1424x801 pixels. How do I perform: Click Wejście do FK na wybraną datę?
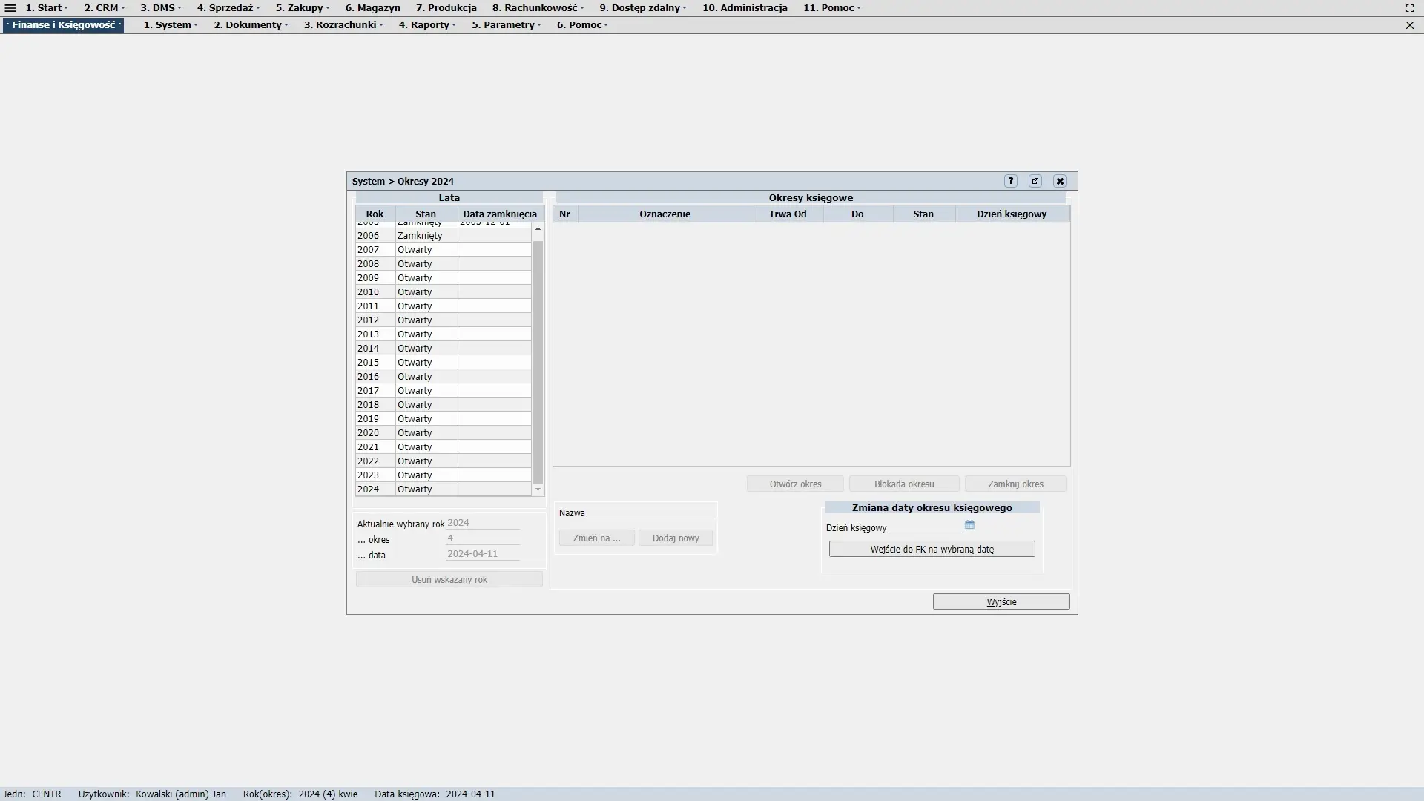932,550
